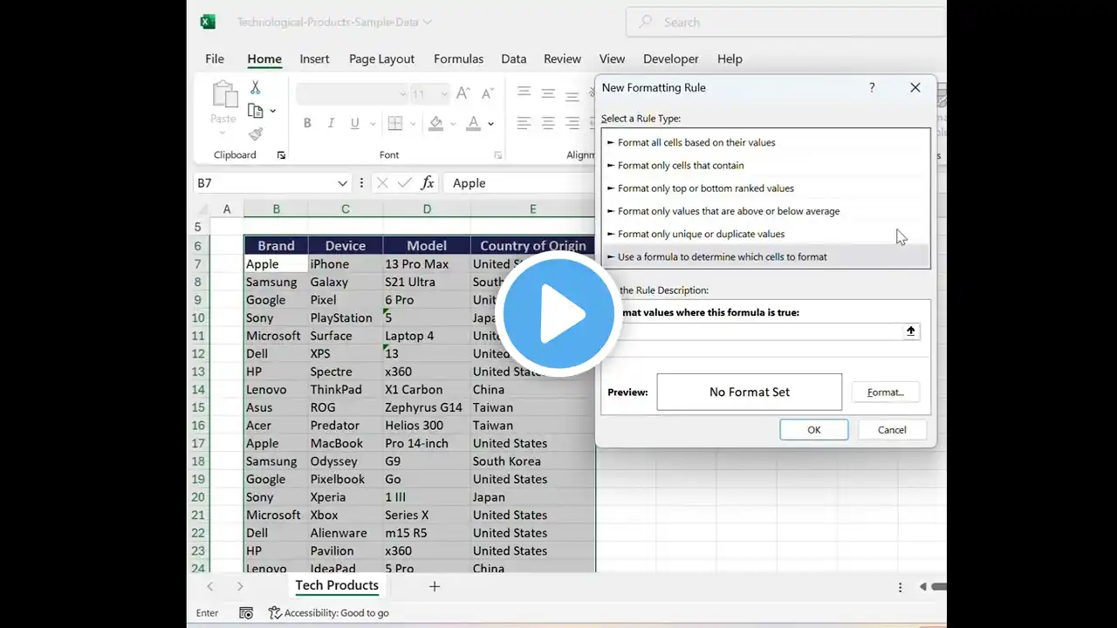Add a new sheet with plus icon

[x=435, y=586]
